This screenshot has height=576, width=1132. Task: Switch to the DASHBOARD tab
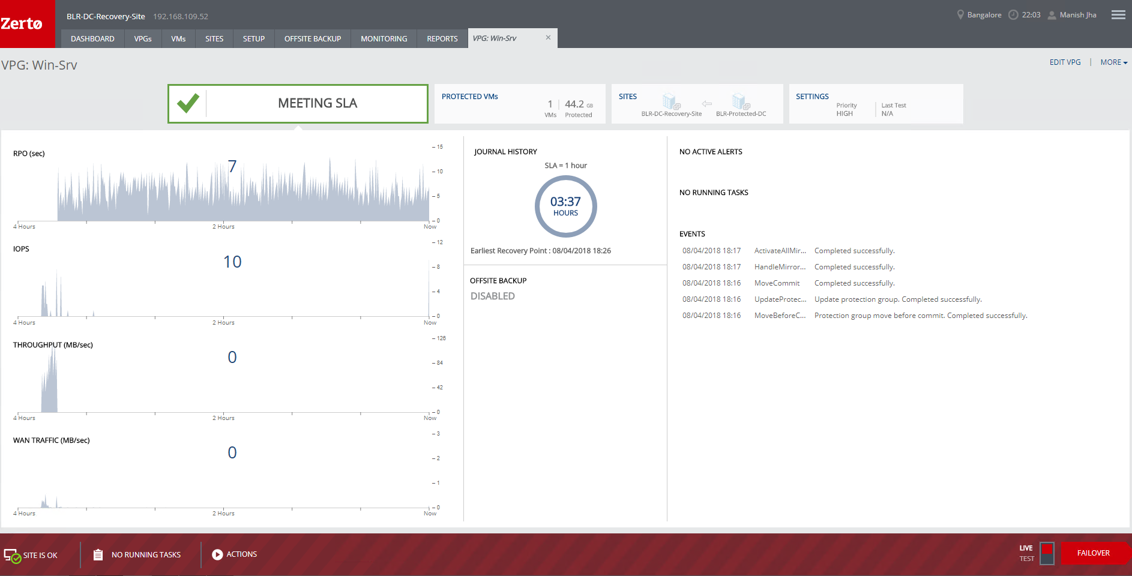pos(92,39)
